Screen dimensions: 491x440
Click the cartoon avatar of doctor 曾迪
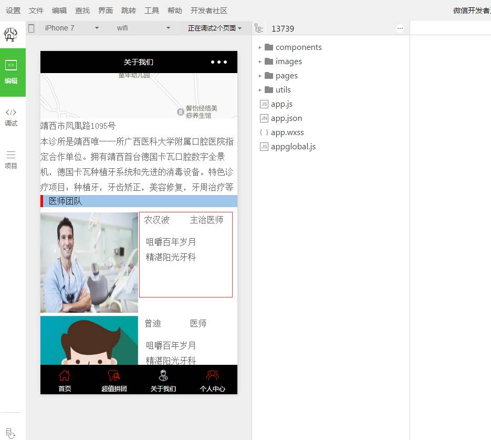point(89,340)
